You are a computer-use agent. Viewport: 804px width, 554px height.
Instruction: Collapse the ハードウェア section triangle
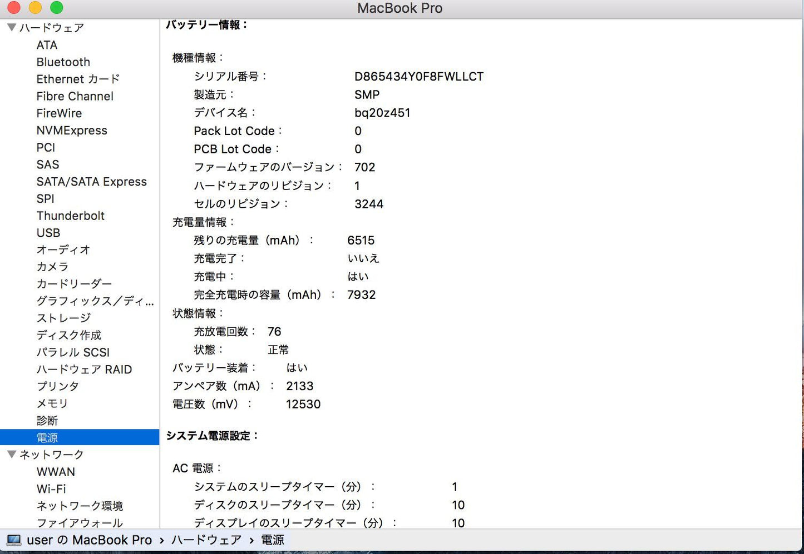(11, 27)
